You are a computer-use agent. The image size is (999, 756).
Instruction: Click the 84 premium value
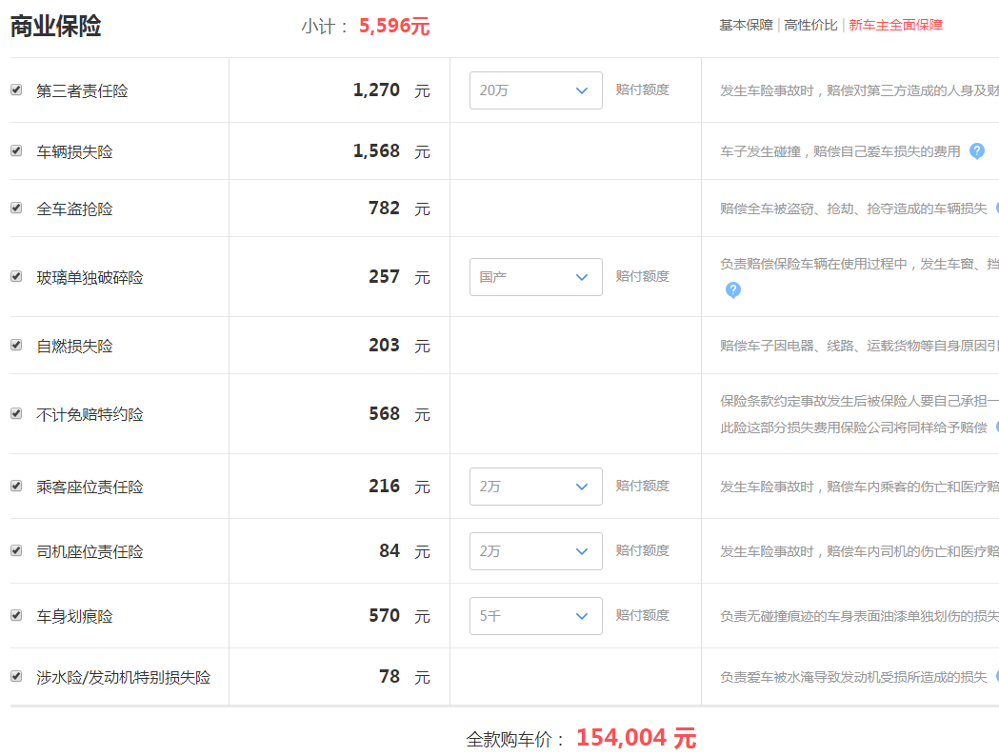click(x=390, y=551)
